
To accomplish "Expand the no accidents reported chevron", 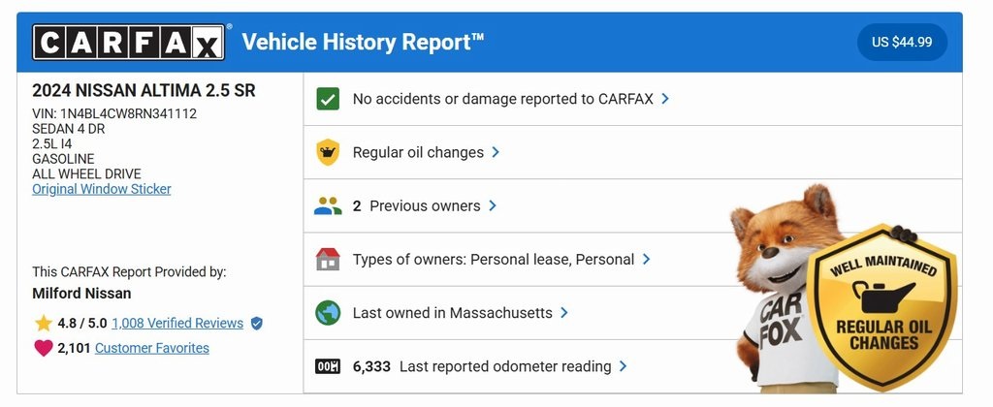I will (665, 99).
